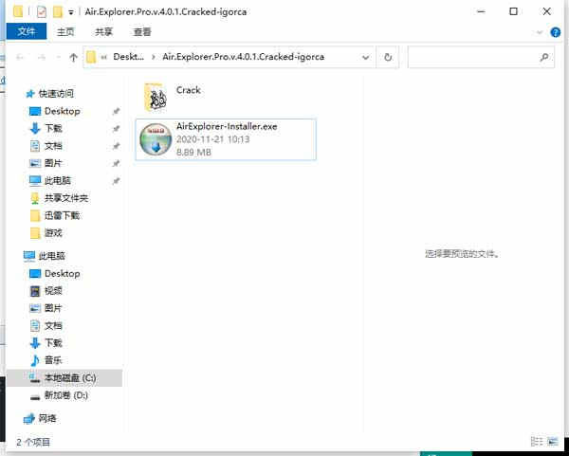Click the Properties quick access toolbar icon
The image size is (569, 456).
tap(42, 12)
